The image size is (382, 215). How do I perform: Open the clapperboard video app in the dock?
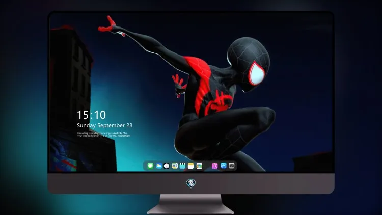pyautogui.click(x=182, y=166)
